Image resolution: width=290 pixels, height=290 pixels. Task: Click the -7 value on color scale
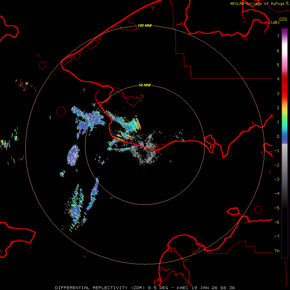point(277,237)
